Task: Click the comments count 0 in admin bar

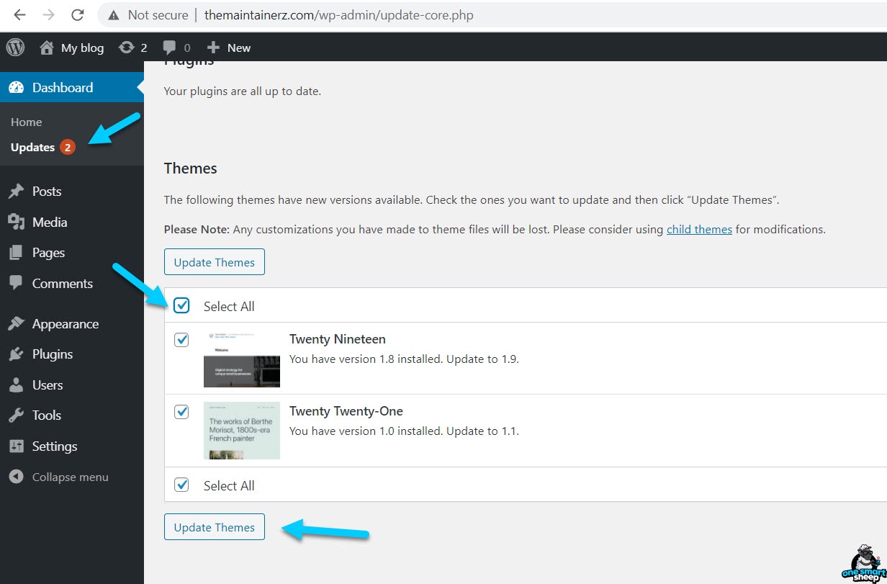Action: coord(187,48)
